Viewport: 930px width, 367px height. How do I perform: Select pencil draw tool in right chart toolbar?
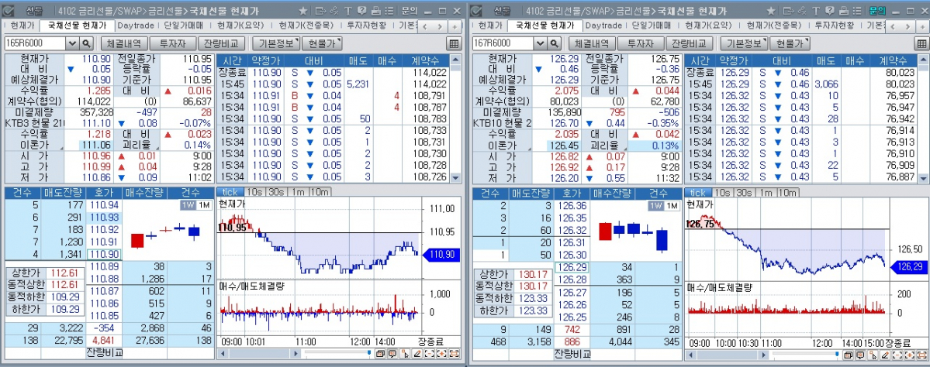pos(884,354)
